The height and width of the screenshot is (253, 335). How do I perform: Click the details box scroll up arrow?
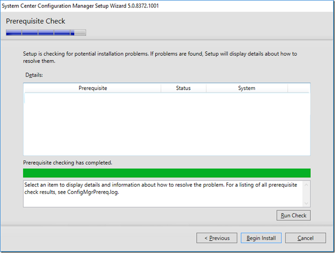306,185
